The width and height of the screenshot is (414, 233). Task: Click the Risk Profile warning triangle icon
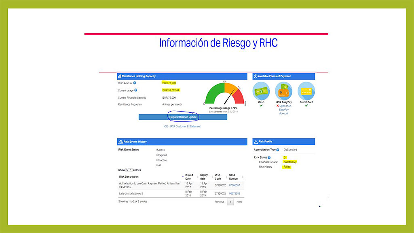(256, 142)
